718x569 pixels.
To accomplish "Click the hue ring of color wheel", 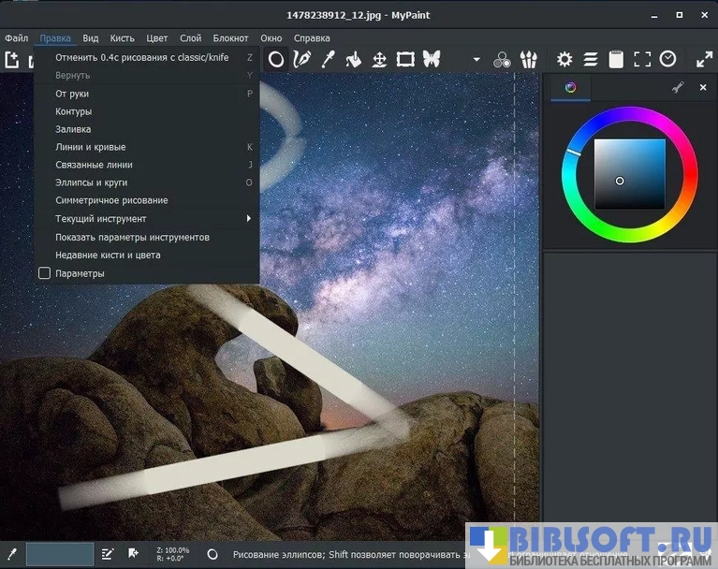I will 629,114.
